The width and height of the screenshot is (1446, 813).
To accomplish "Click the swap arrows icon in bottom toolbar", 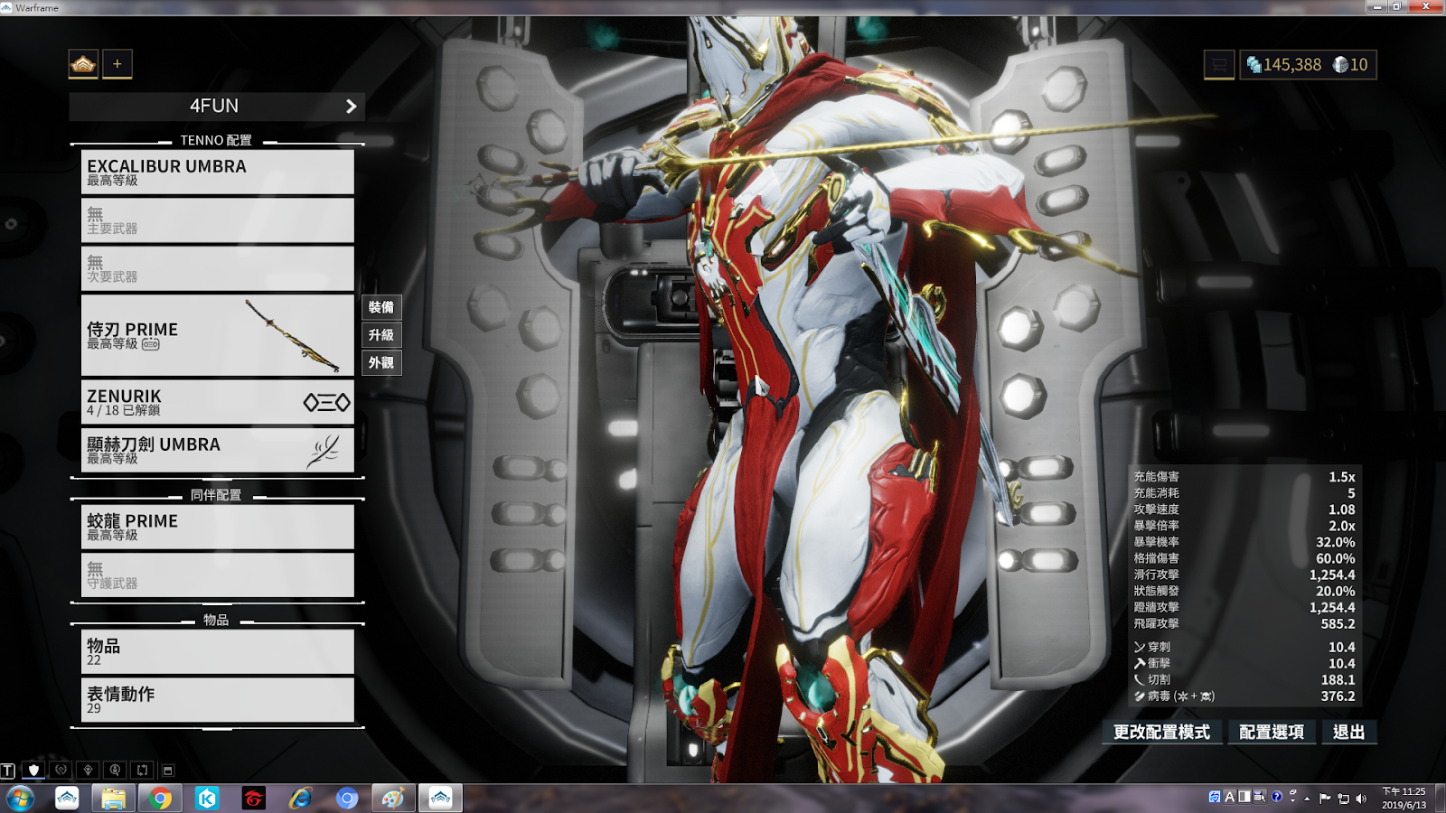I will click(142, 771).
